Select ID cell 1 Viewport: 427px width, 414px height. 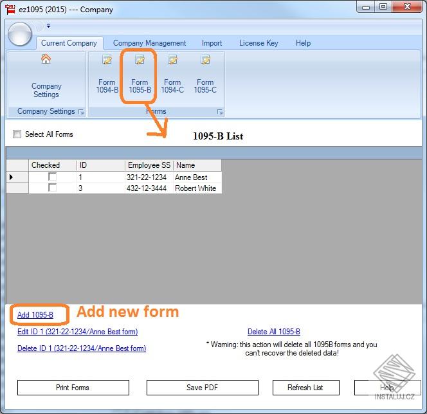click(101, 177)
